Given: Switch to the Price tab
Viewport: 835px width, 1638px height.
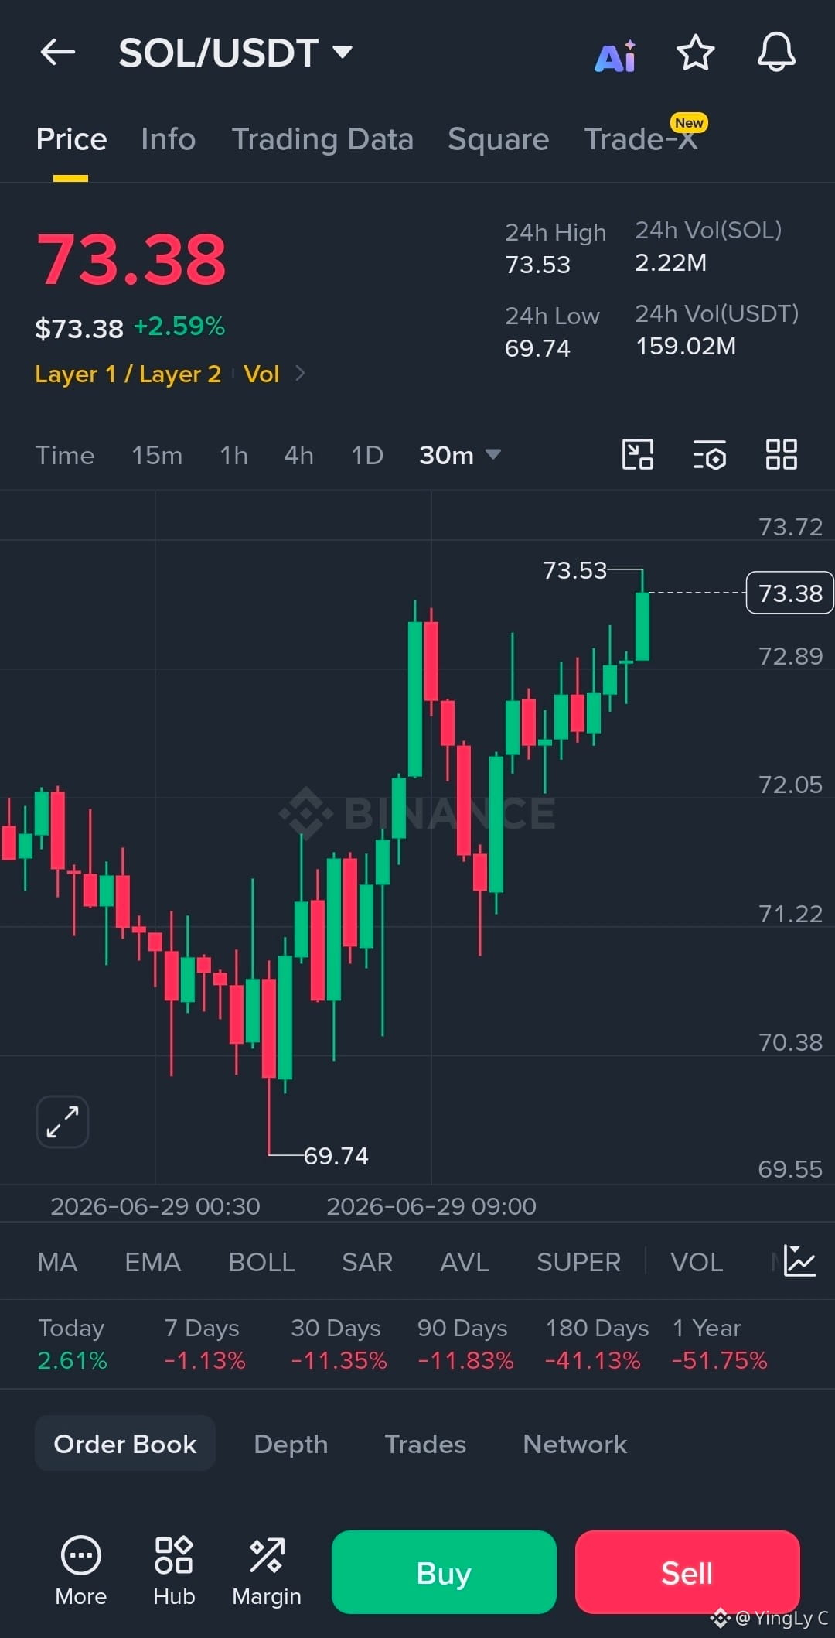Looking at the screenshot, I should coord(71,139).
